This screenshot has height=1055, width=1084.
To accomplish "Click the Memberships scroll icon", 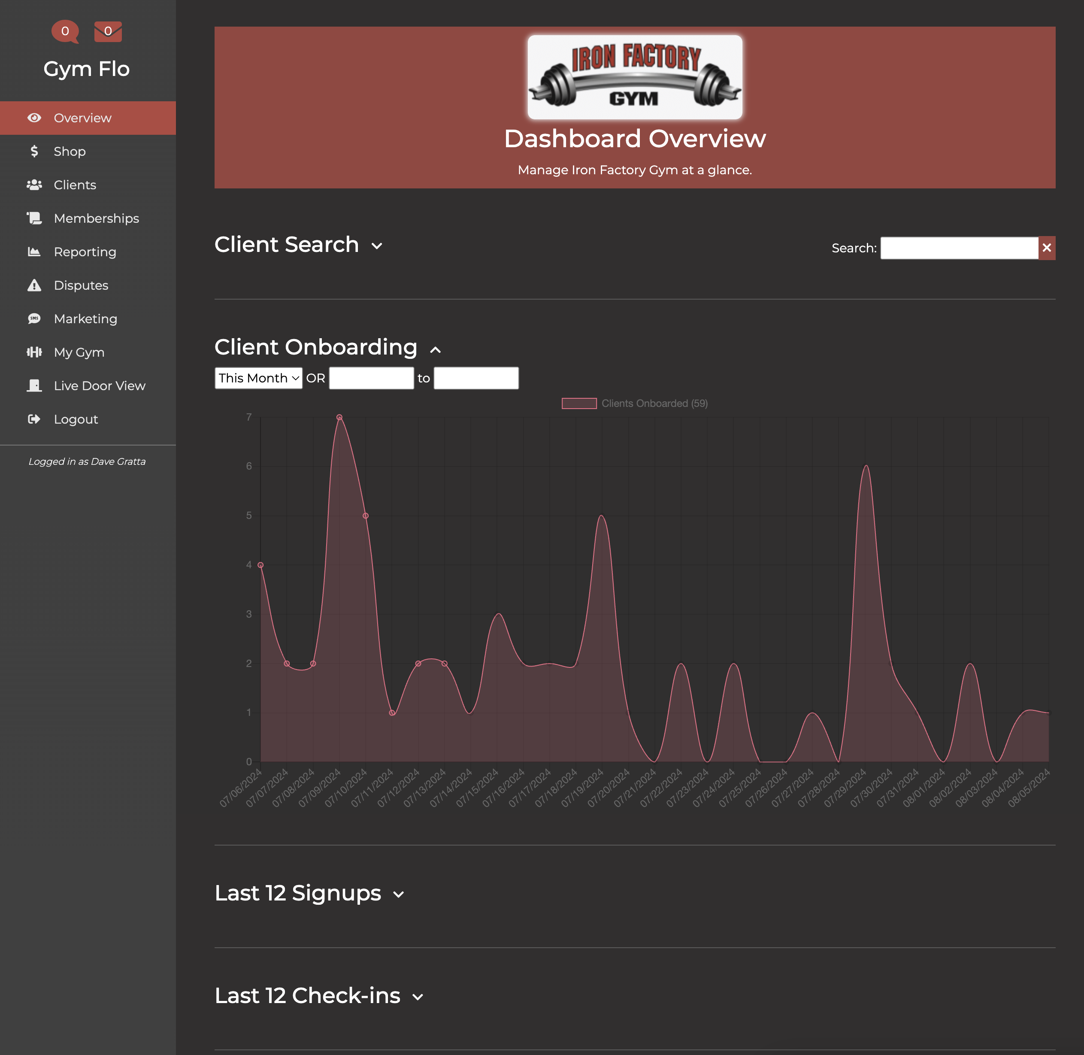I will 34,218.
